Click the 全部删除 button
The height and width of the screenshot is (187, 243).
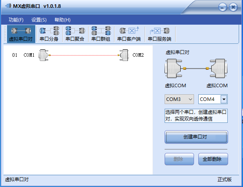click(213, 159)
